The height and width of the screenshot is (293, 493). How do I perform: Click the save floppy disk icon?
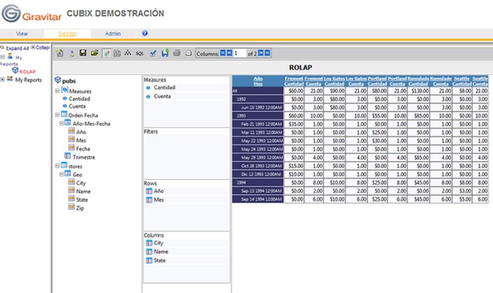(83, 53)
